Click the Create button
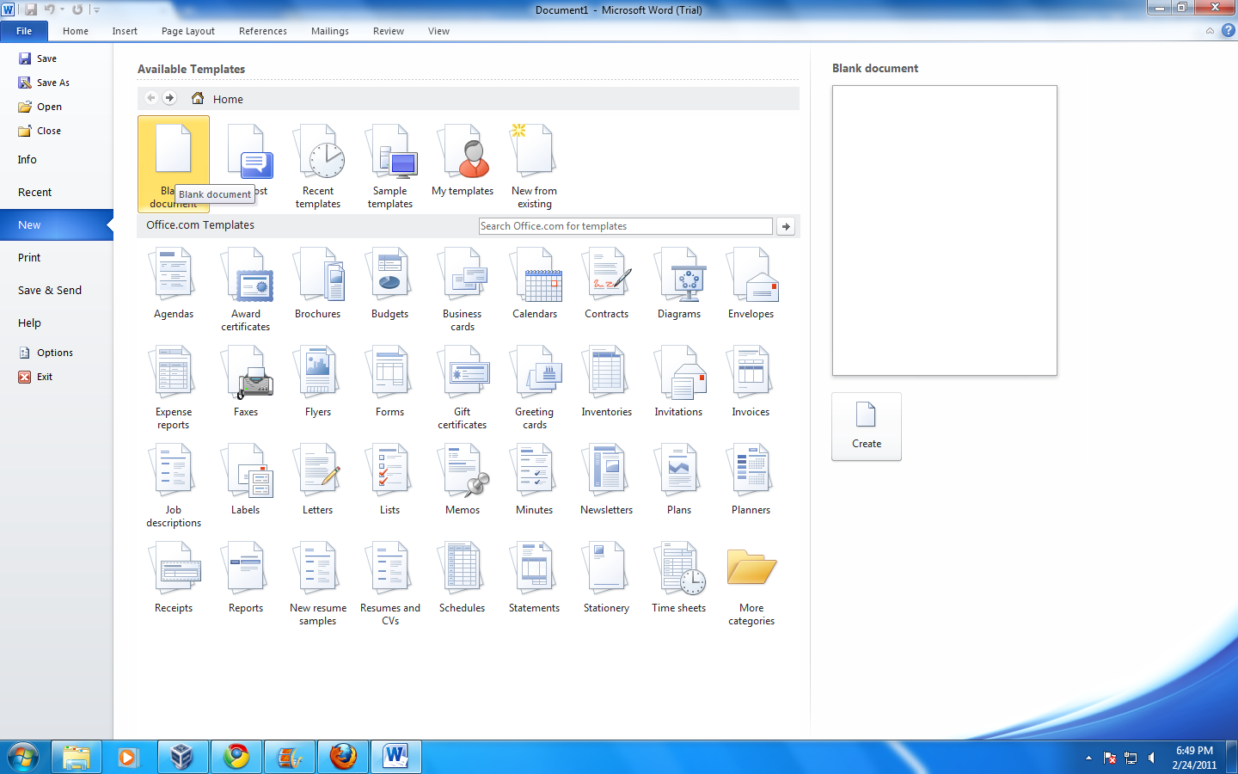1238x774 pixels. click(x=867, y=427)
